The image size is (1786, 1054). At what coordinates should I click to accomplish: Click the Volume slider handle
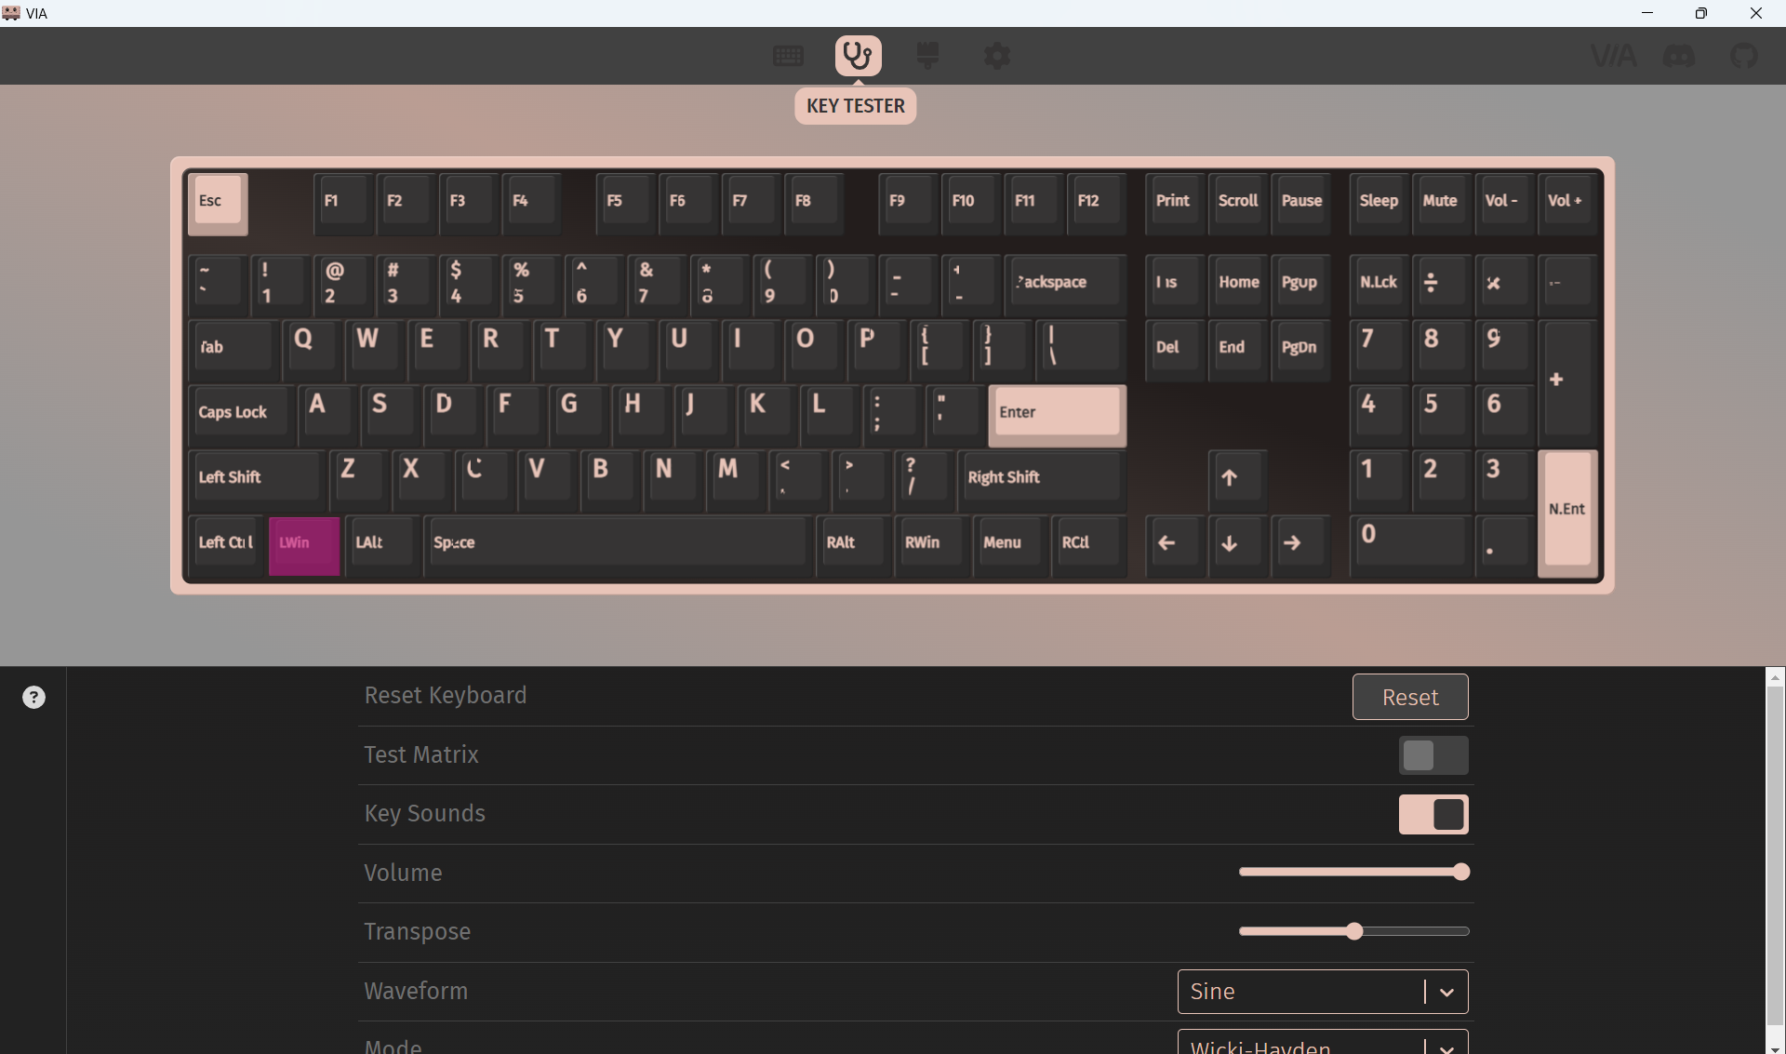[x=1461, y=872]
